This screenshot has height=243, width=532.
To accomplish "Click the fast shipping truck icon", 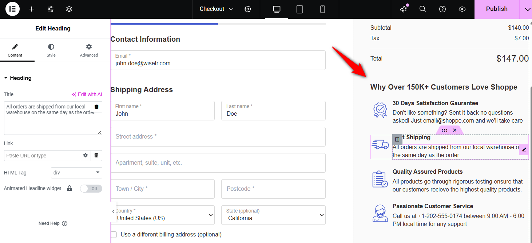I will tap(380, 144).
